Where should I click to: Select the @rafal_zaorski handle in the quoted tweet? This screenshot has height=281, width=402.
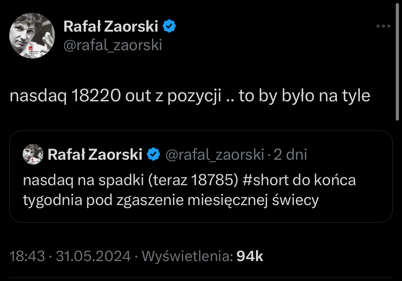tap(215, 155)
